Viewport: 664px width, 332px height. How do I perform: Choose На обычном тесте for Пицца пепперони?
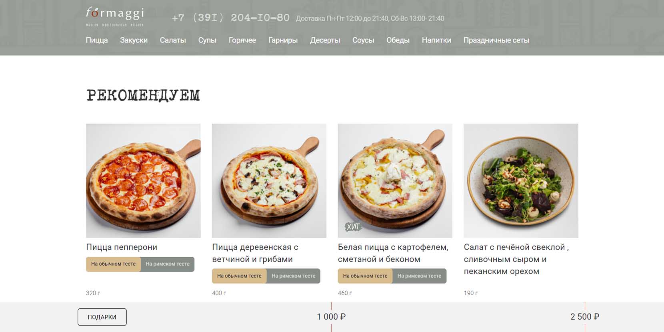pyautogui.click(x=113, y=264)
